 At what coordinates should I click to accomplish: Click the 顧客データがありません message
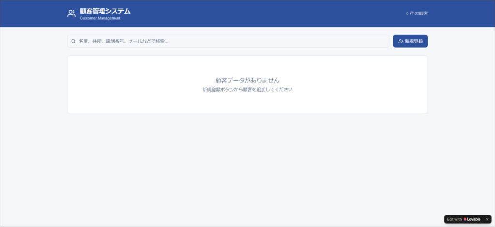tap(247, 80)
